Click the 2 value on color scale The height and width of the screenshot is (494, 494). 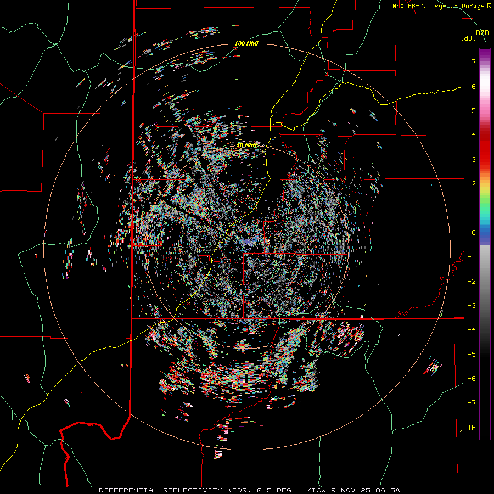tap(474, 184)
